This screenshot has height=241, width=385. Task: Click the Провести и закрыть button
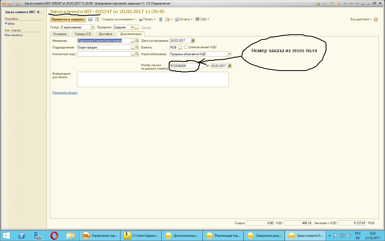(x=68, y=19)
